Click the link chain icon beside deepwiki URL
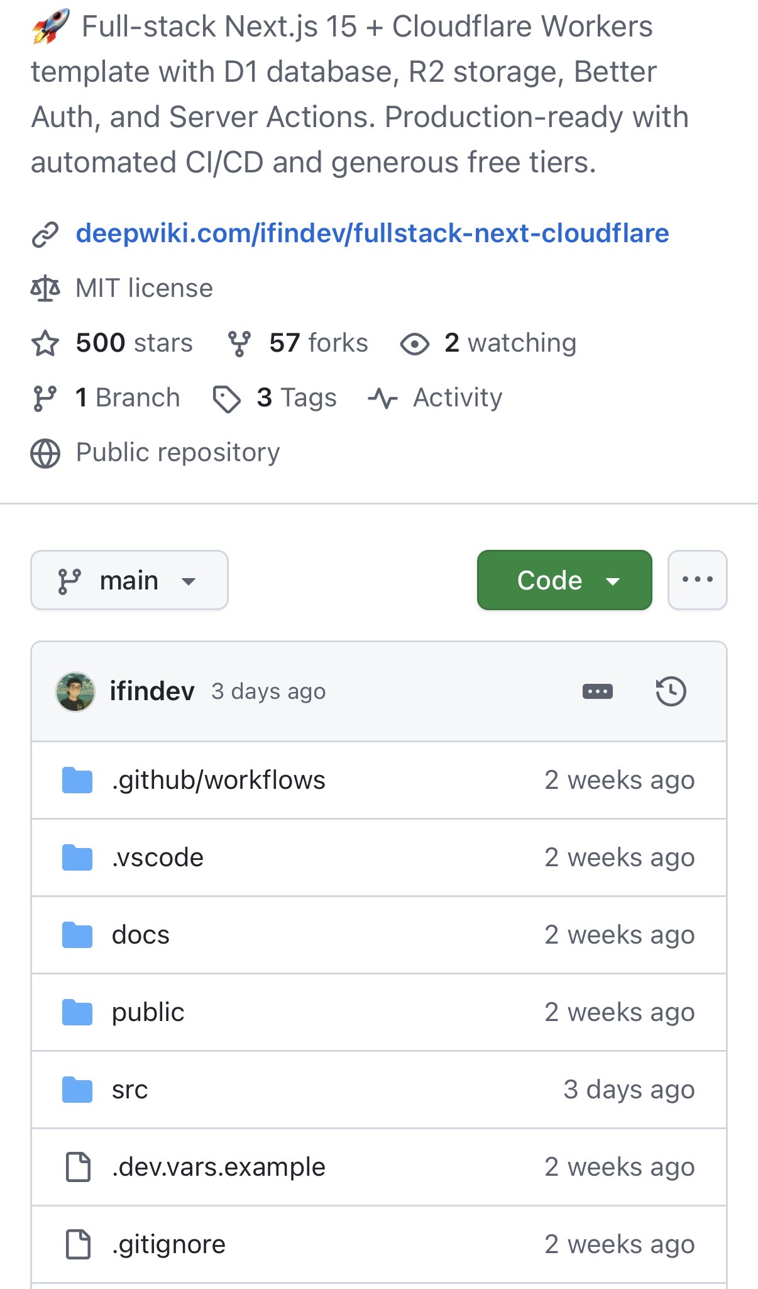 (45, 235)
